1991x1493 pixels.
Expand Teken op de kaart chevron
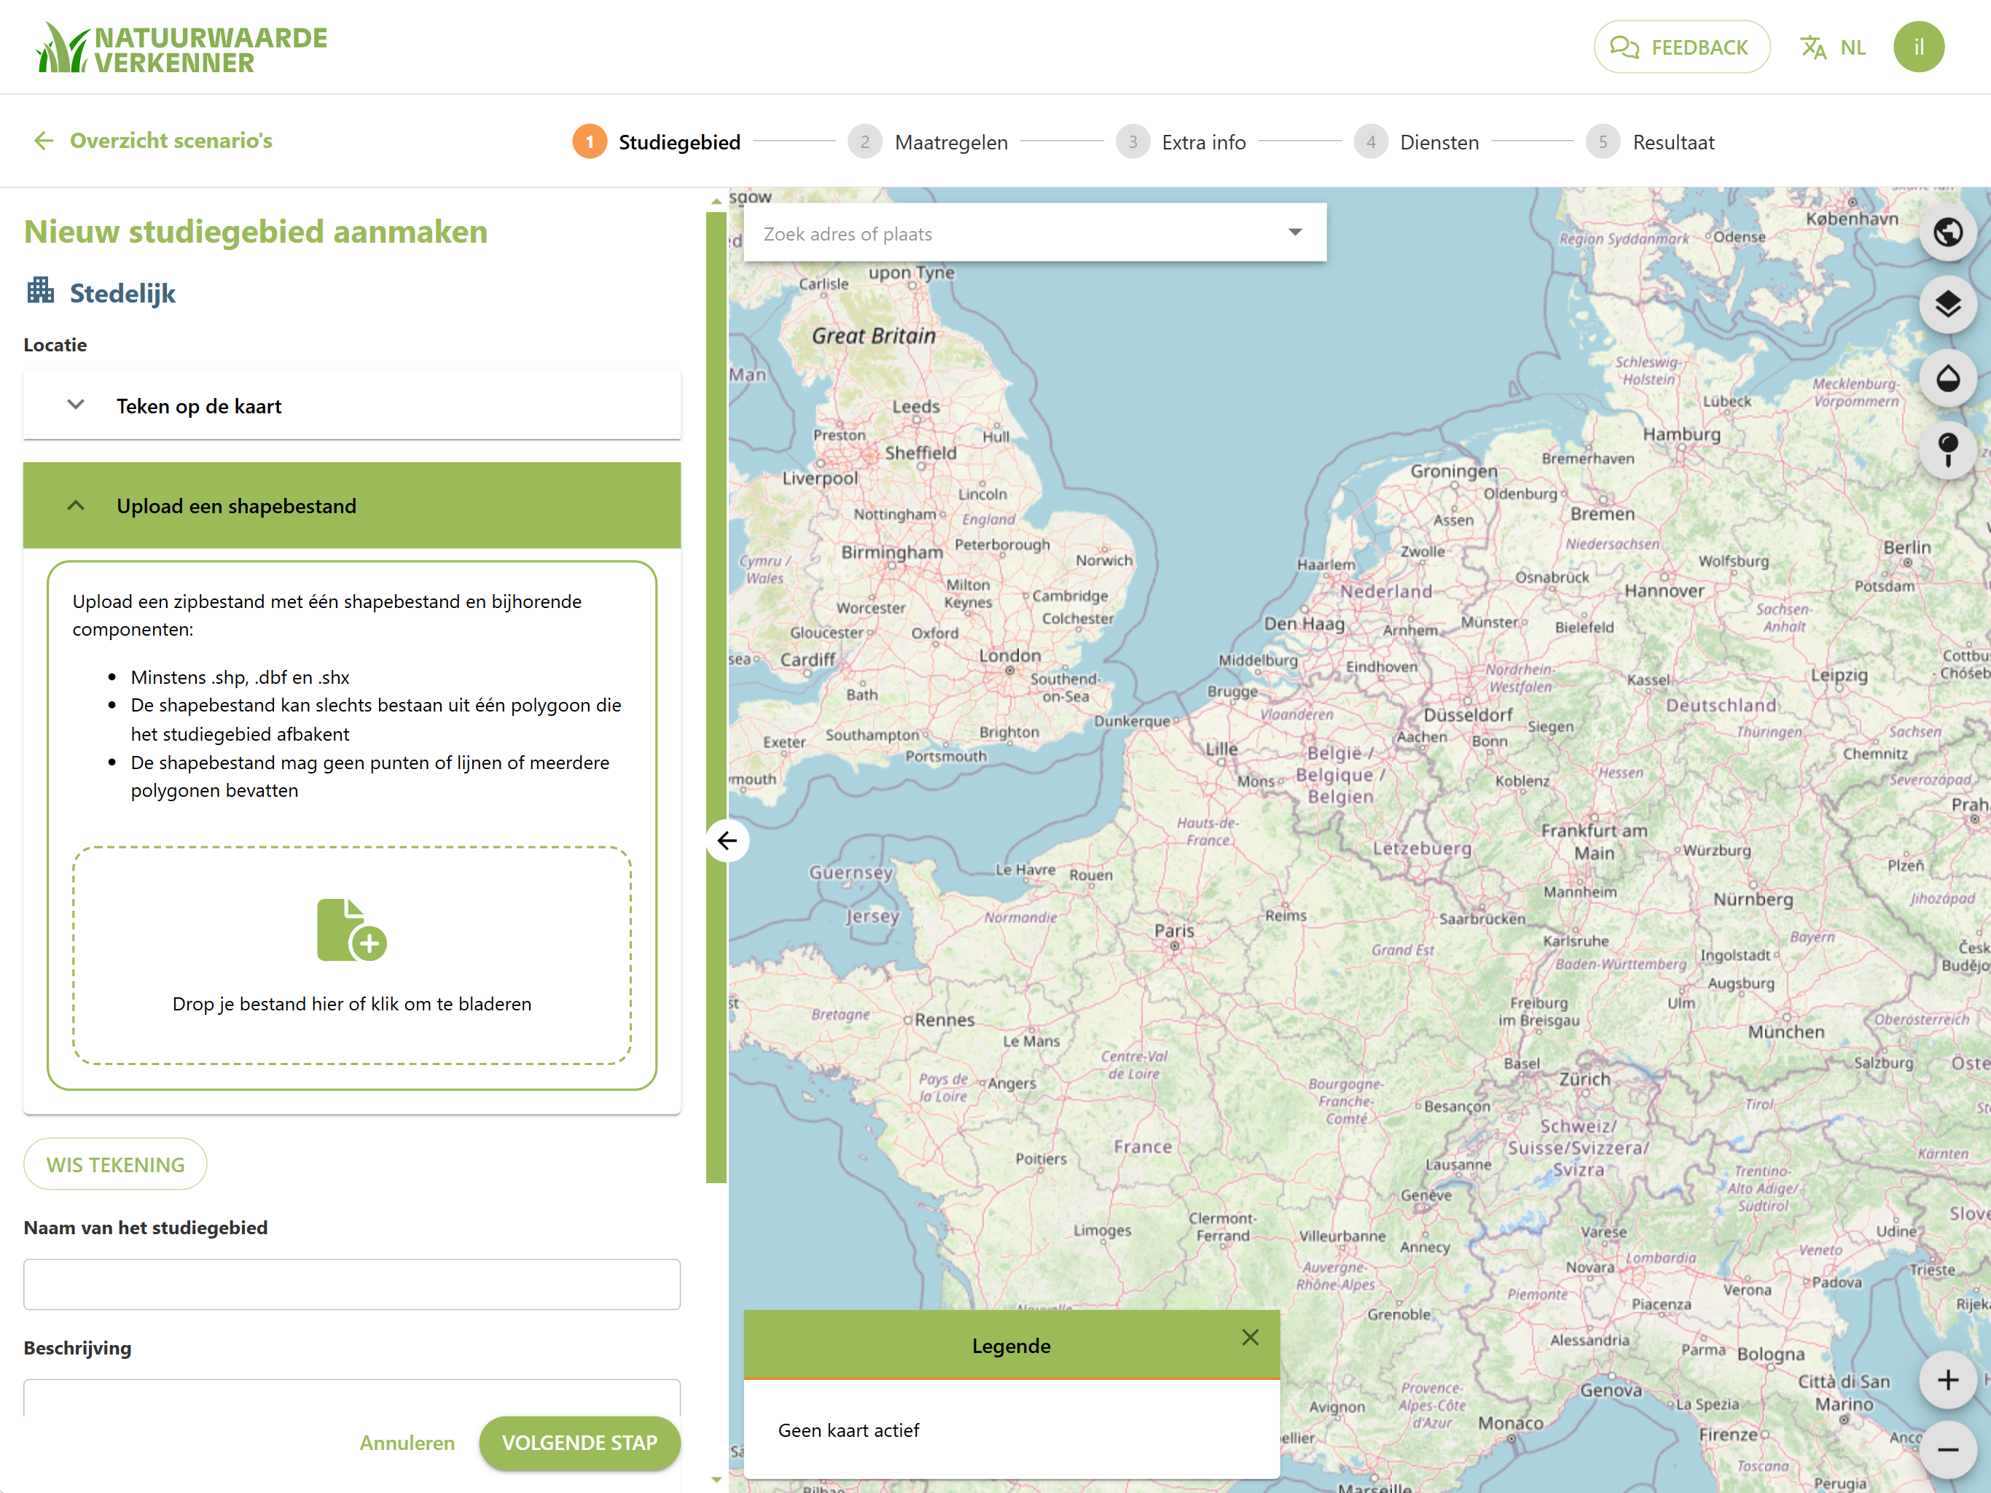[x=77, y=405]
